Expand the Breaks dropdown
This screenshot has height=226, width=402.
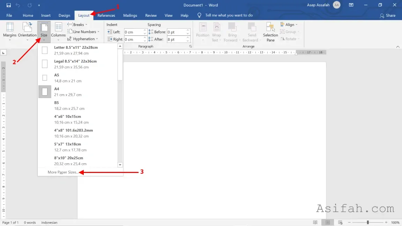click(77, 25)
